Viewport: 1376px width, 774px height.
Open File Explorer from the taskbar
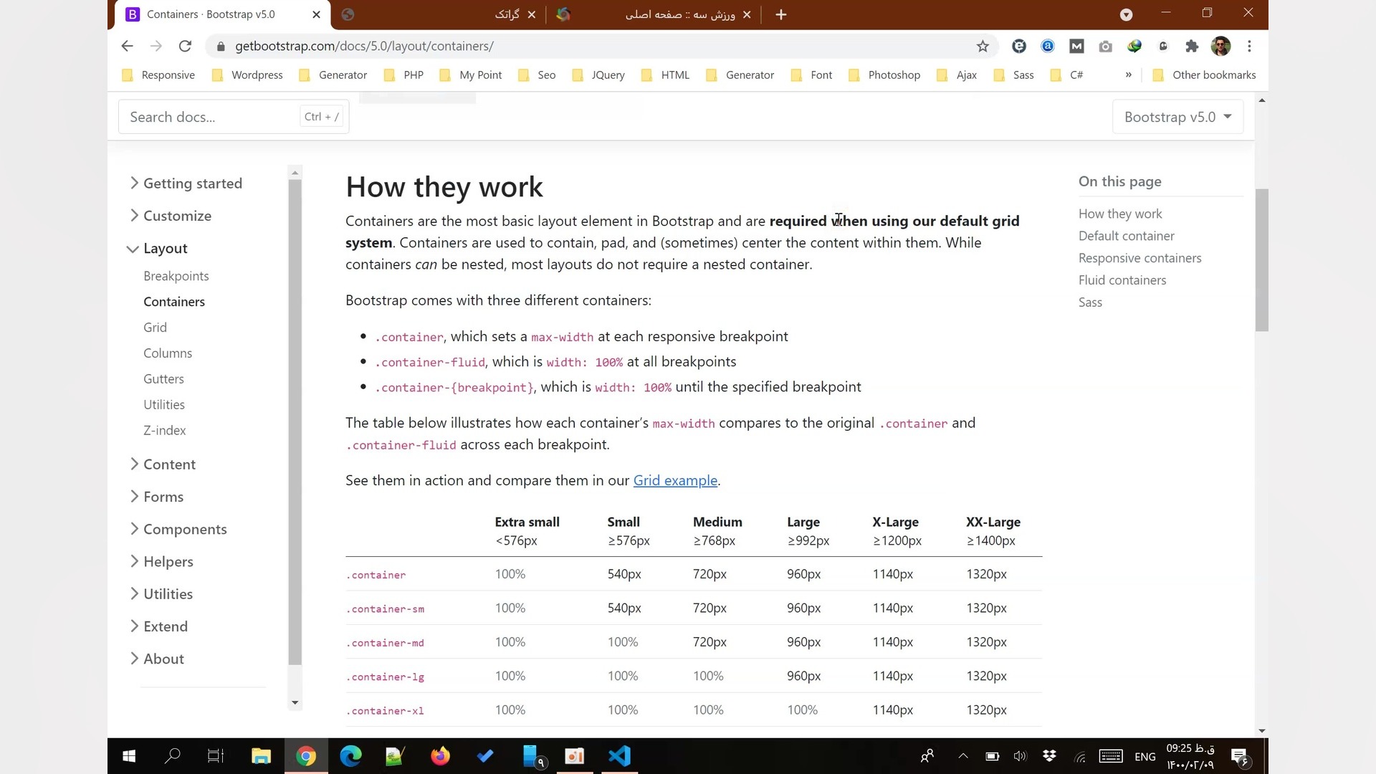[261, 756]
